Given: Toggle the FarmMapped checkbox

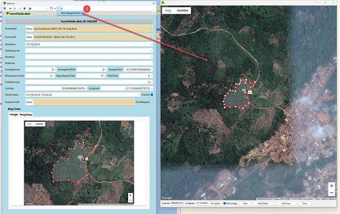Looking at the screenshot, I should (152, 102).
